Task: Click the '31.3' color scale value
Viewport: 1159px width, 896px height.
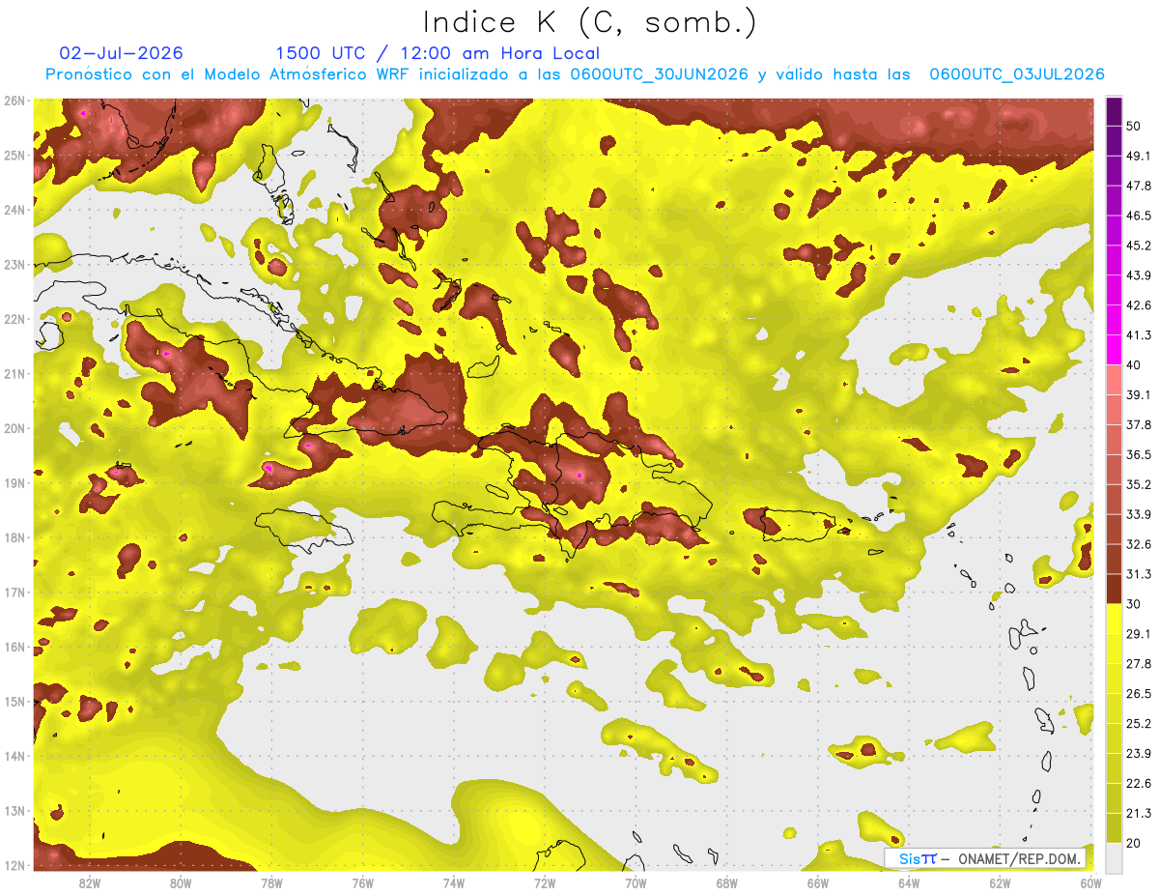Action: pos(1139,574)
